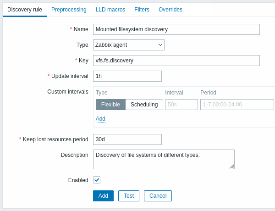Click the custom Interval field with 50s placeholder

181,105
